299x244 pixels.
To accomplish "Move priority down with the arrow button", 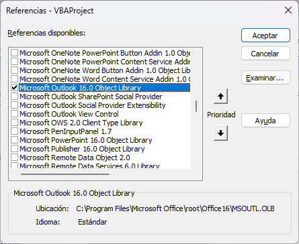I will (x=220, y=133).
